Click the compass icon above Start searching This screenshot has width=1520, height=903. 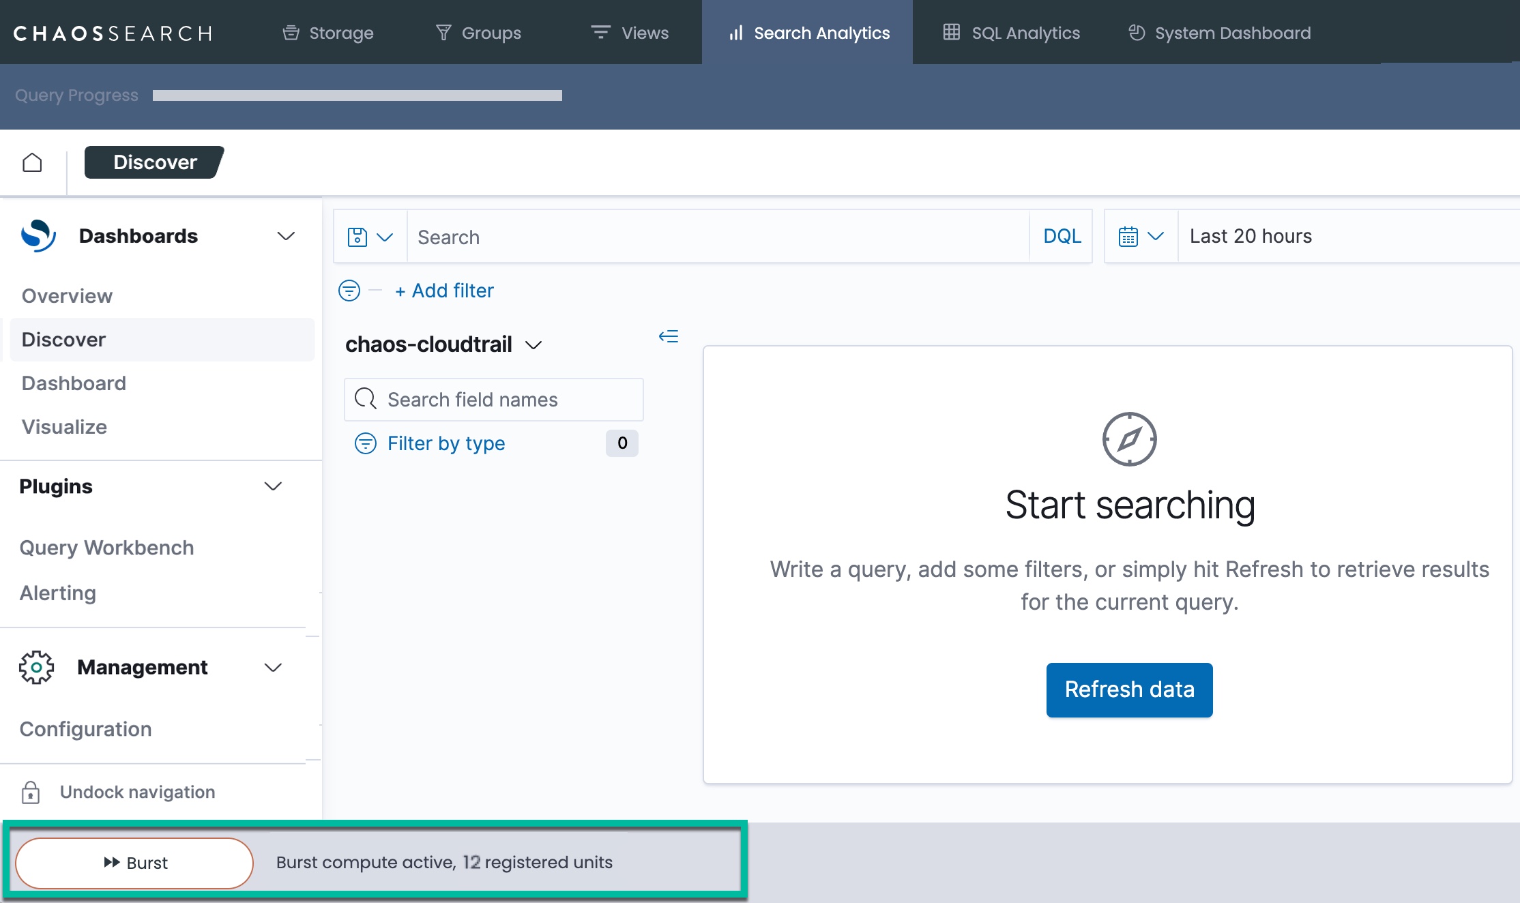pos(1129,439)
